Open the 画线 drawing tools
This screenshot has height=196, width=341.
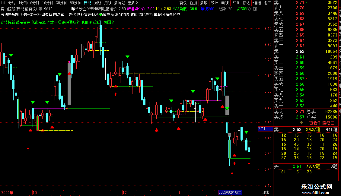point(225,3)
